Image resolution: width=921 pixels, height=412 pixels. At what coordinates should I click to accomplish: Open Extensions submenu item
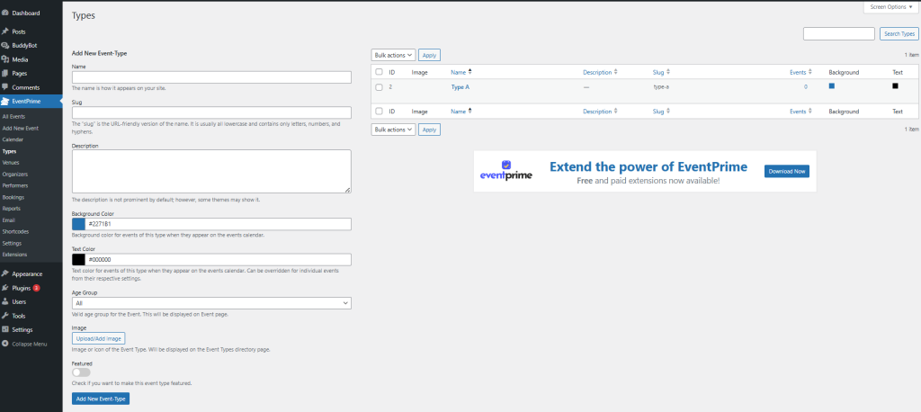click(x=14, y=255)
